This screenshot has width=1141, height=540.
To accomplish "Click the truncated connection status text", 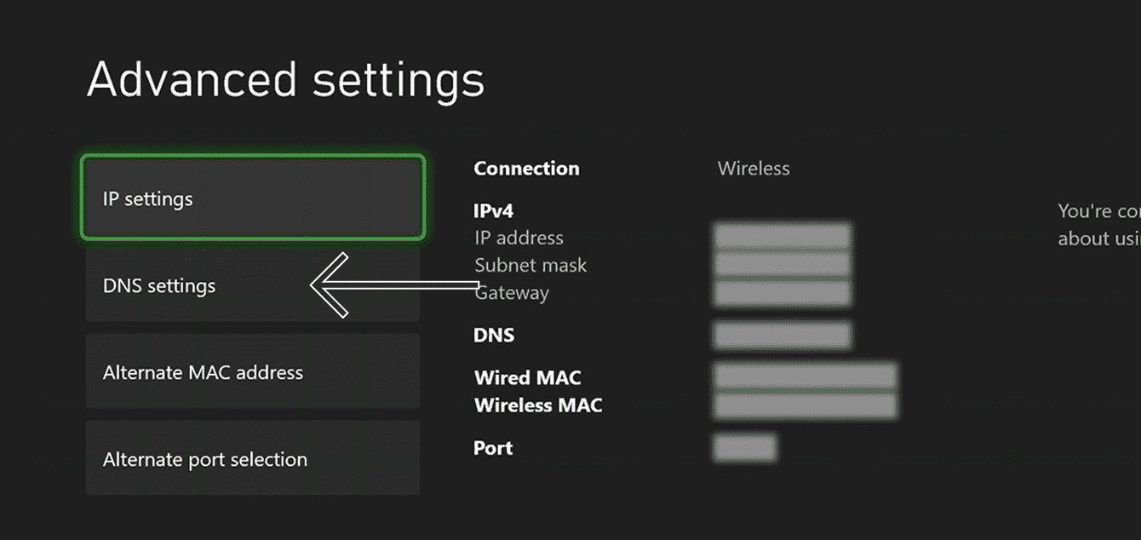I will (1097, 224).
